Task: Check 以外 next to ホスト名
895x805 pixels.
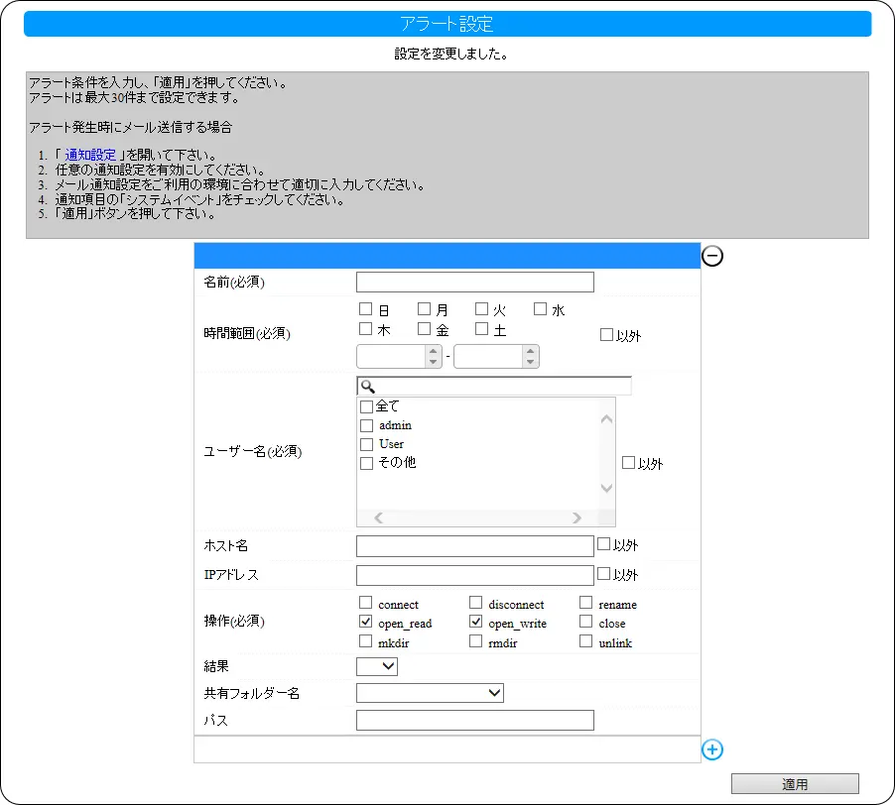Action: (603, 544)
